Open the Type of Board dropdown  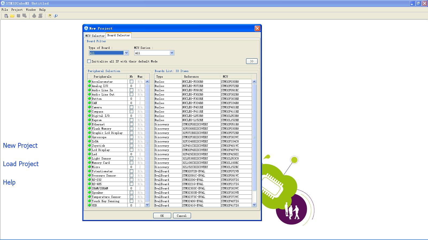[x=109, y=53]
